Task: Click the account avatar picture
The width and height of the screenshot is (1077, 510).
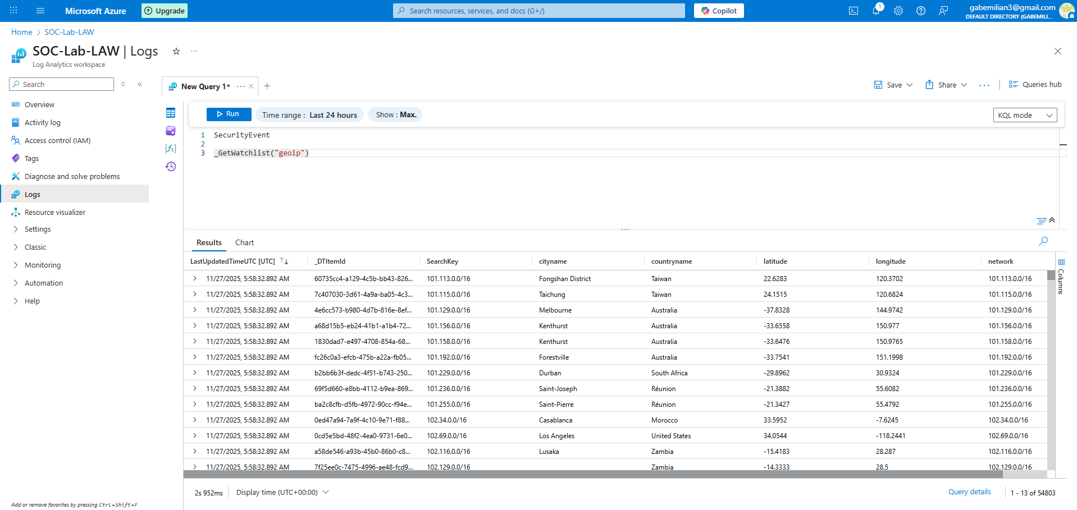Action: (x=1066, y=11)
